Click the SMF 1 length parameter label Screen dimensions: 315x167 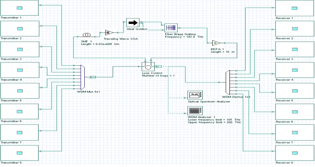pos(100,44)
